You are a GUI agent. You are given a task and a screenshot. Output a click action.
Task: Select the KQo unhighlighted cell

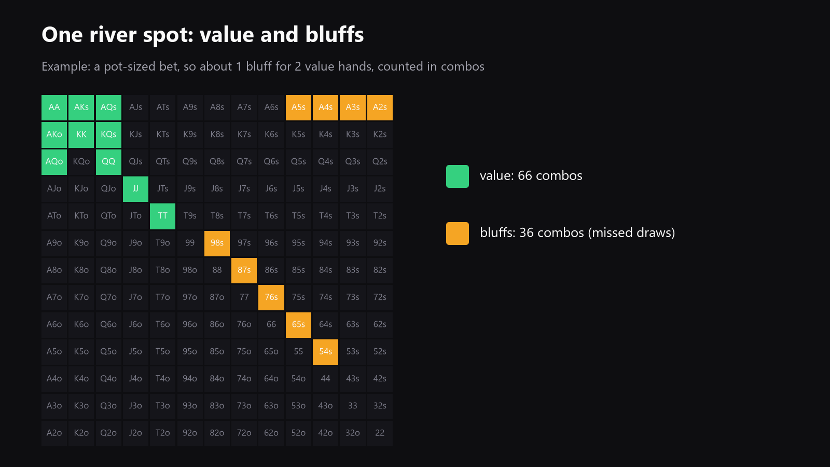(x=81, y=162)
